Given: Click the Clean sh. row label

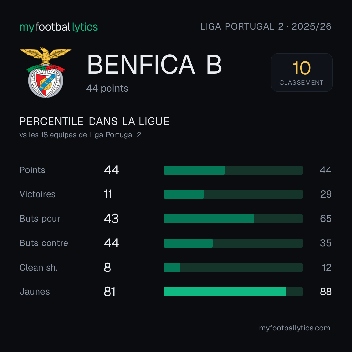Looking at the screenshot, I should [x=38, y=268].
